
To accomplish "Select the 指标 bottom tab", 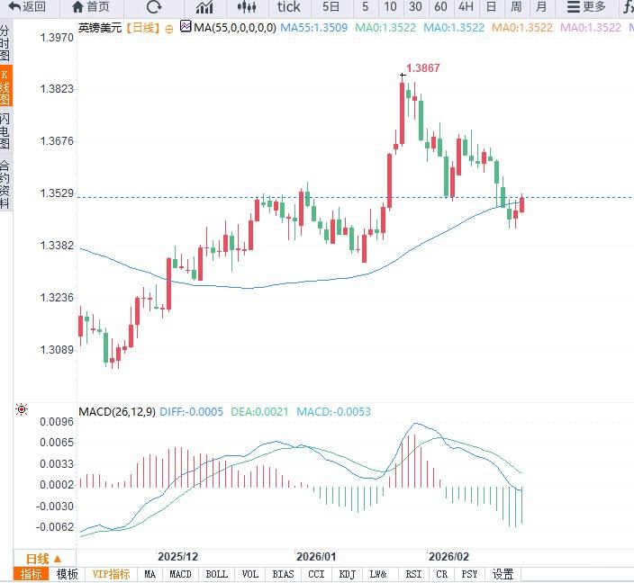I will tap(31, 574).
